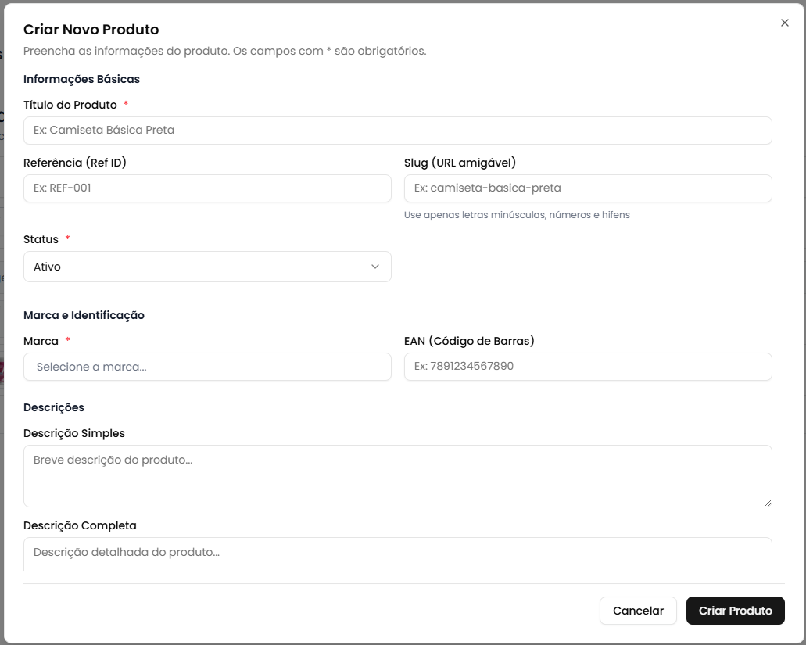Screen dimensions: 806x645
Task: Close the Criar Novo Produto dialog
Action: [x=785, y=23]
